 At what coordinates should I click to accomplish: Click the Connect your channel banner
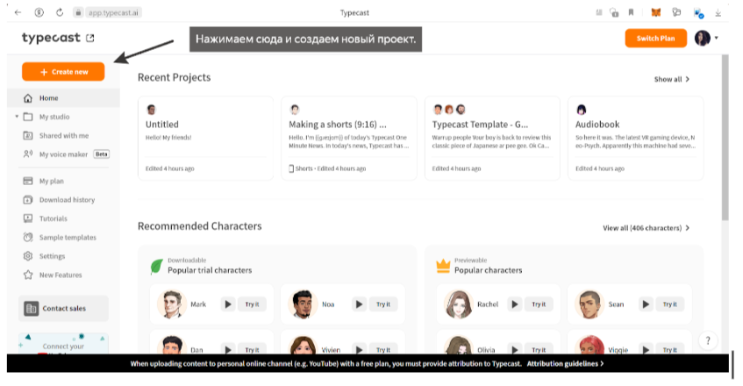point(63,344)
